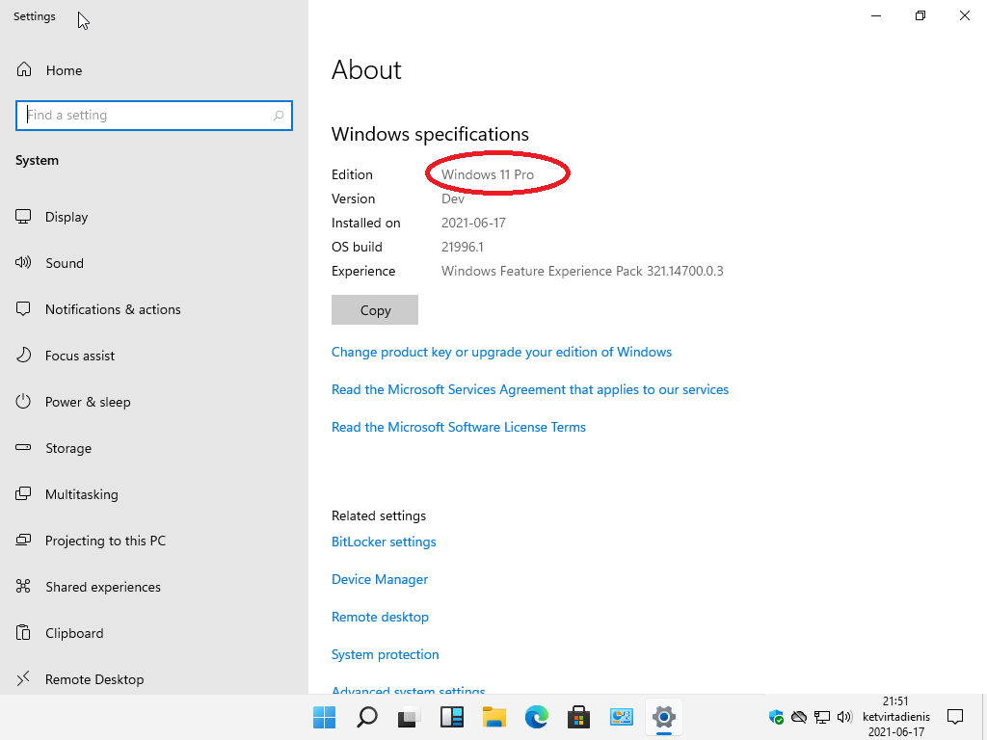Switch to the Multitasking settings page
This screenshot has height=740, width=987.
coord(82,494)
